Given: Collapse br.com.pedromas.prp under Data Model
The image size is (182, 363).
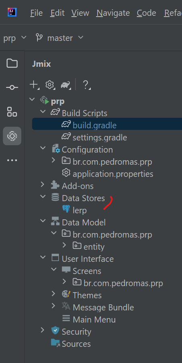Looking at the screenshot, I should (x=54, y=233).
